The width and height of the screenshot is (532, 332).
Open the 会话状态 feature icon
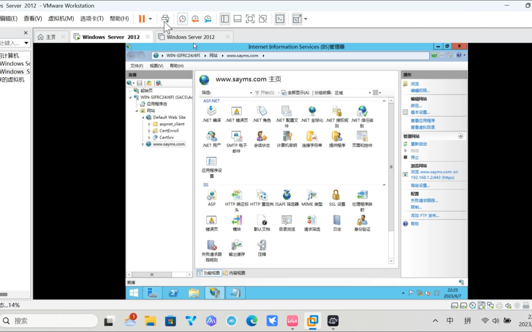pyautogui.click(x=262, y=139)
